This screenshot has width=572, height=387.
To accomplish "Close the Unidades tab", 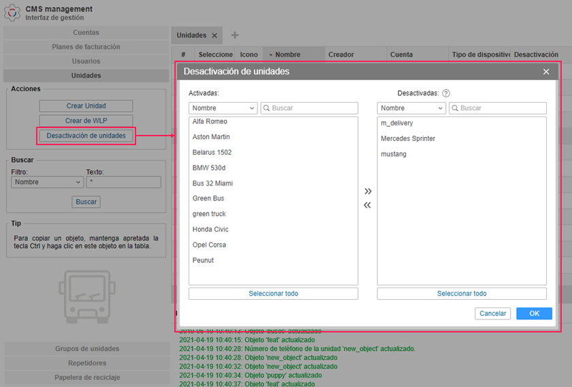I will point(214,35).
